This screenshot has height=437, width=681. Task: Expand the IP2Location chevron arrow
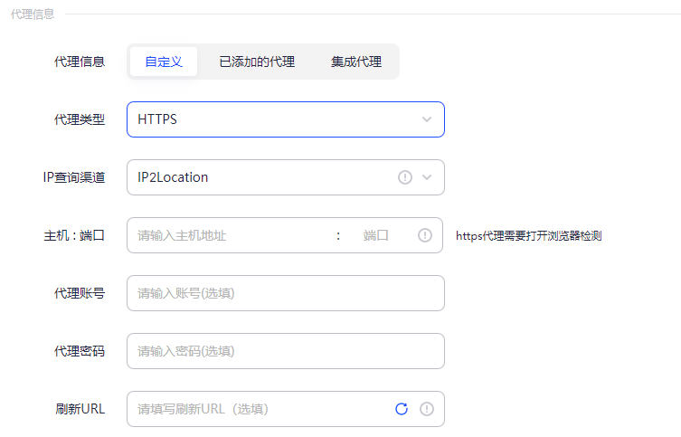427,177
